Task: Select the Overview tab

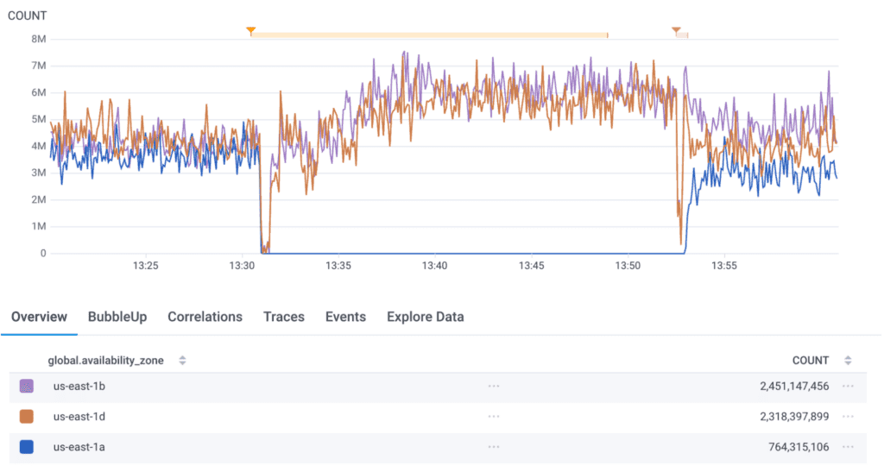Action: [x=39, y=317]
